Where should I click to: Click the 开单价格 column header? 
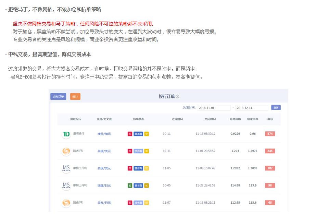click(235, 119)
